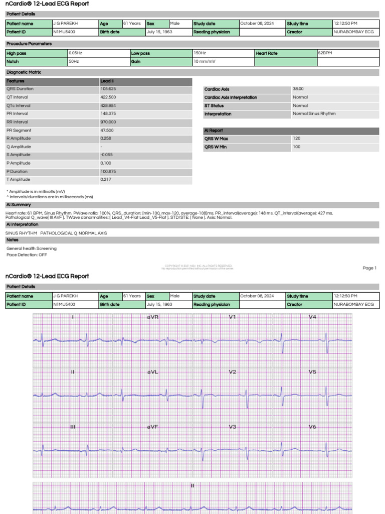The image size is (385, 514).
Task: Click the Gain value 10 mm/mV
Action: tap(205, 61)
